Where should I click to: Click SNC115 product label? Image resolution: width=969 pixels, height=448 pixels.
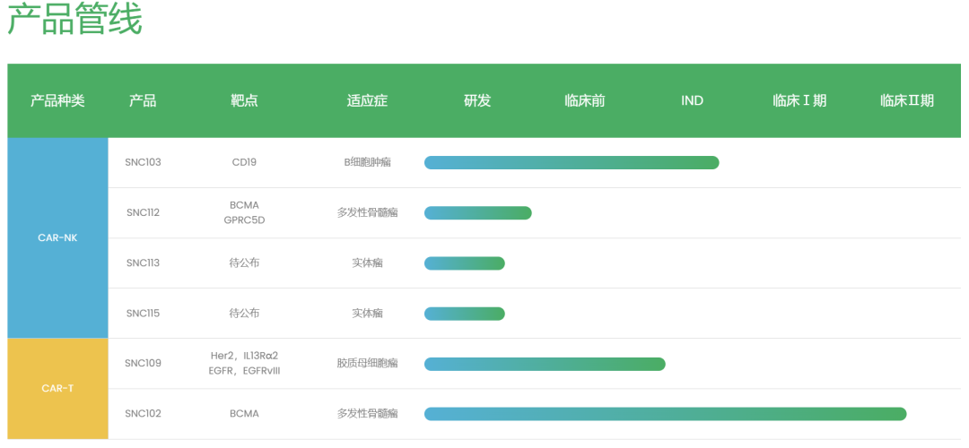(143, 314)
